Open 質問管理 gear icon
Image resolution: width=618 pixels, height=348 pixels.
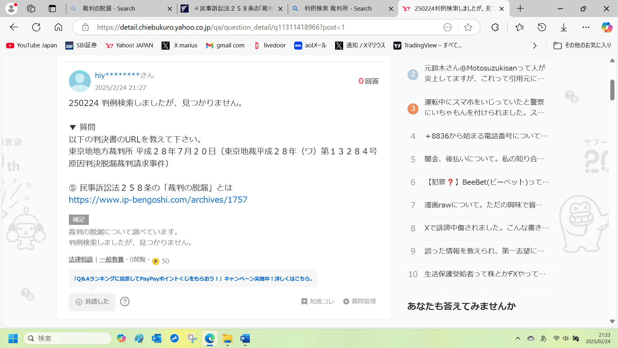(x=346, y=301)
